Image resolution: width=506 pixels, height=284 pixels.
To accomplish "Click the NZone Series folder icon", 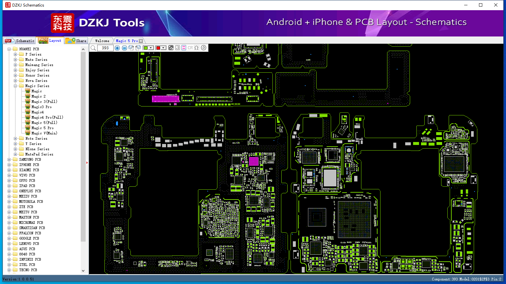I will coord(21,149).
